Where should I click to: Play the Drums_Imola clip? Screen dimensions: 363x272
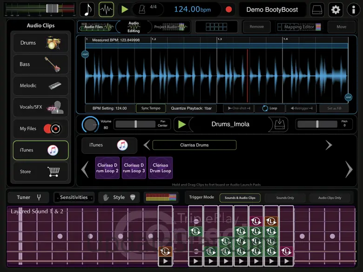(182, 125)
